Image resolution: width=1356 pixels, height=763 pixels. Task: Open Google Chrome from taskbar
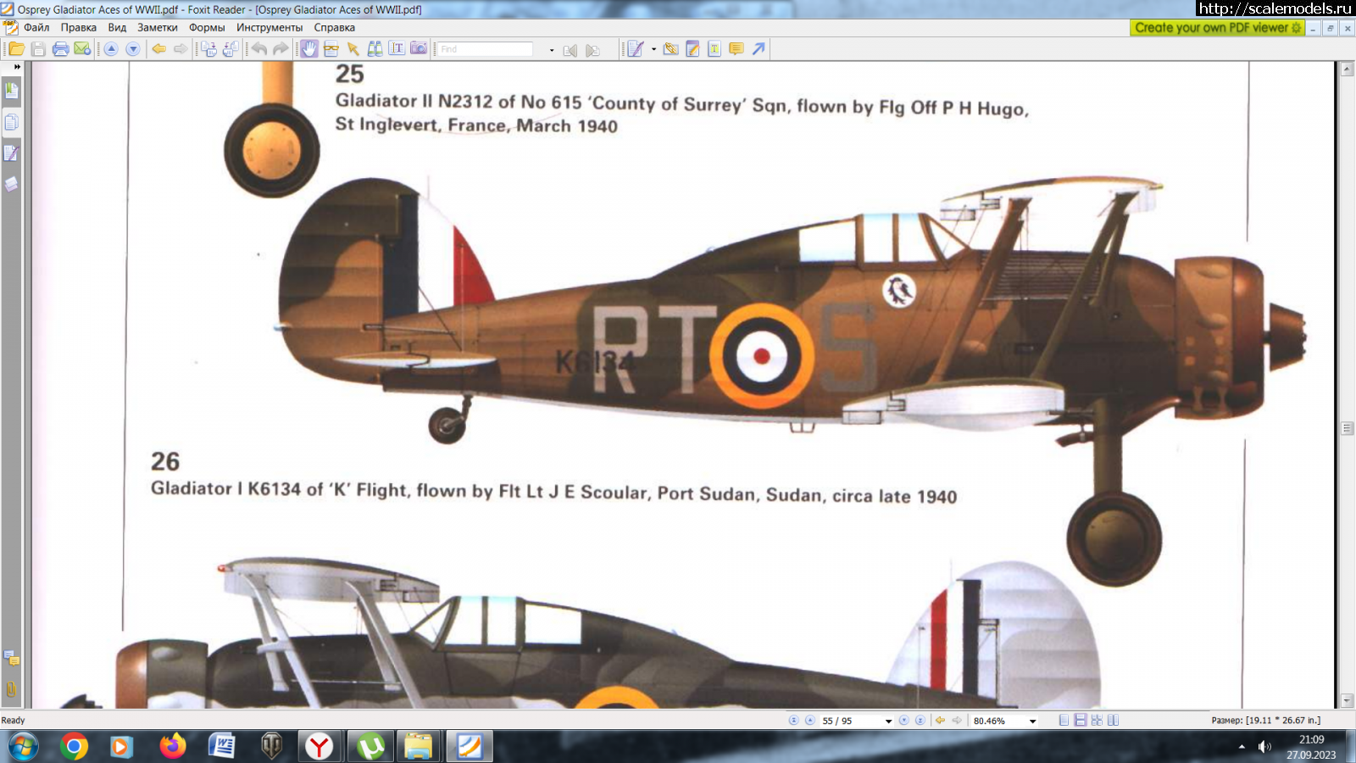pyautogui.click(x=74, y=746)
